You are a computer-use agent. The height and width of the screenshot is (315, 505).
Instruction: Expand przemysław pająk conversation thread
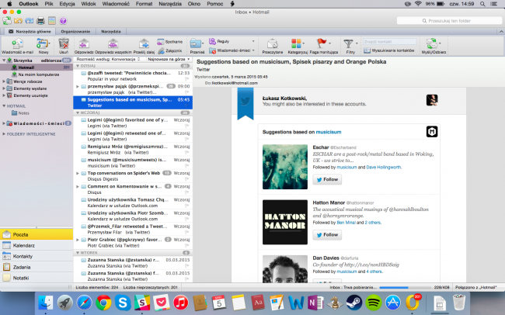77,87
